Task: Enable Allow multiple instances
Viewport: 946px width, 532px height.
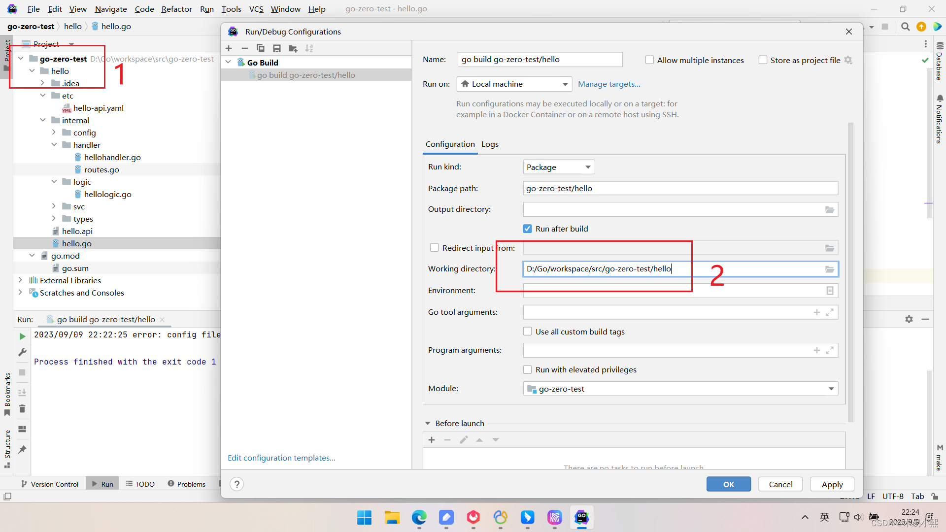Action: tap(650, 60)
